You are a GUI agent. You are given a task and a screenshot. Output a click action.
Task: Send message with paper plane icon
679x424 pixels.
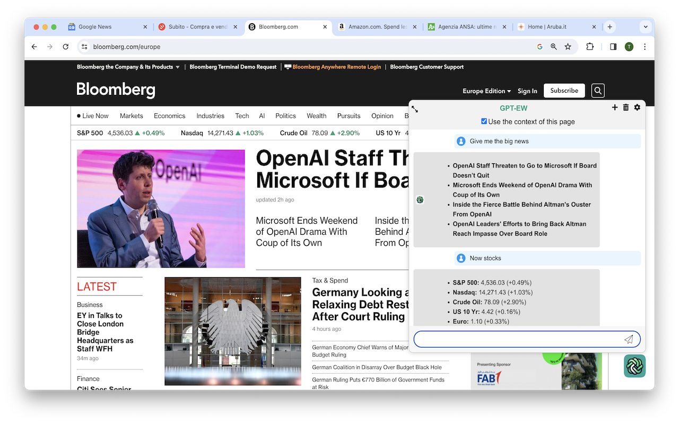[629, 339]
